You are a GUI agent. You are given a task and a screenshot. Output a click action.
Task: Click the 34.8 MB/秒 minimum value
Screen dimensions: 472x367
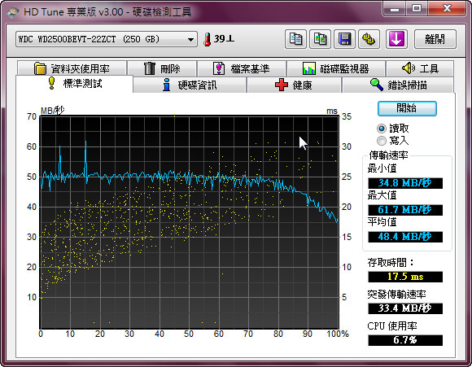pos(405,183)
